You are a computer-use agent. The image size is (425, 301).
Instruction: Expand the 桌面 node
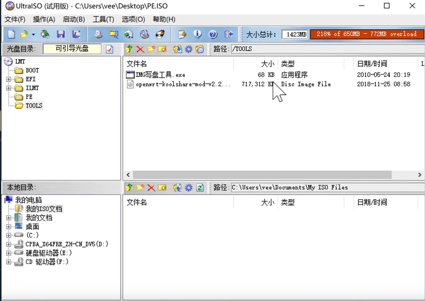(x=9, y=227)
